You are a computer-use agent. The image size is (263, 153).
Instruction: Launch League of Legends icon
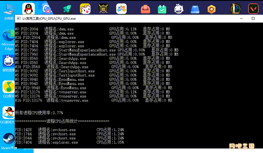236,9
